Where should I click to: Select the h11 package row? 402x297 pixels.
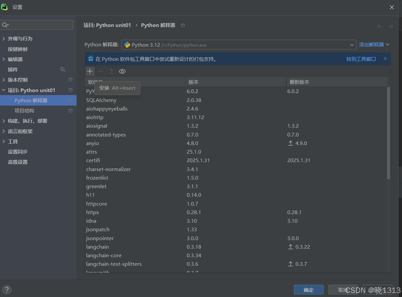point(236,195)
